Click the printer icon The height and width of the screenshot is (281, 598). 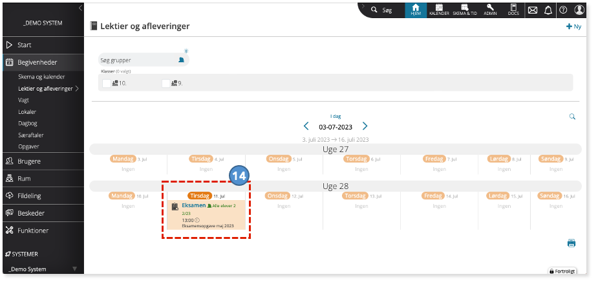coord(571,243)
